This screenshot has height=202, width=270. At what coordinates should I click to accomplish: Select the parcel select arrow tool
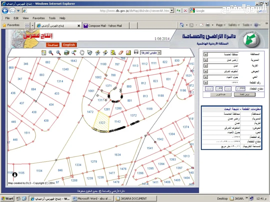tap(113, 53)
